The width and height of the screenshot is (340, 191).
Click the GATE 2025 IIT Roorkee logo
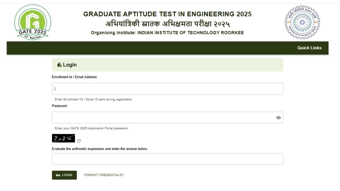point(33,22)
